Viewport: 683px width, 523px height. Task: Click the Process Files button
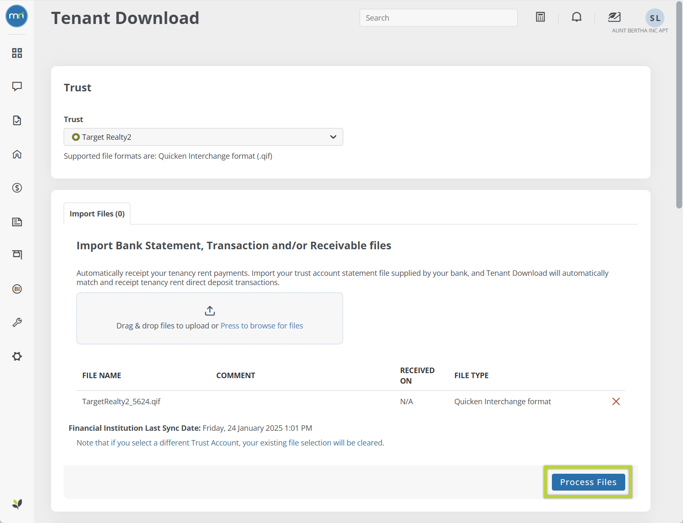(588, 482)
